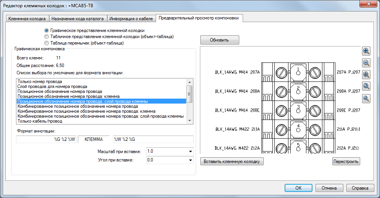Click the Отмена button

(329, 188)
